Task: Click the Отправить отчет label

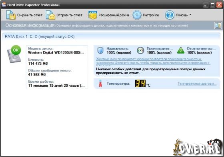Action: (x=69, y=15)
